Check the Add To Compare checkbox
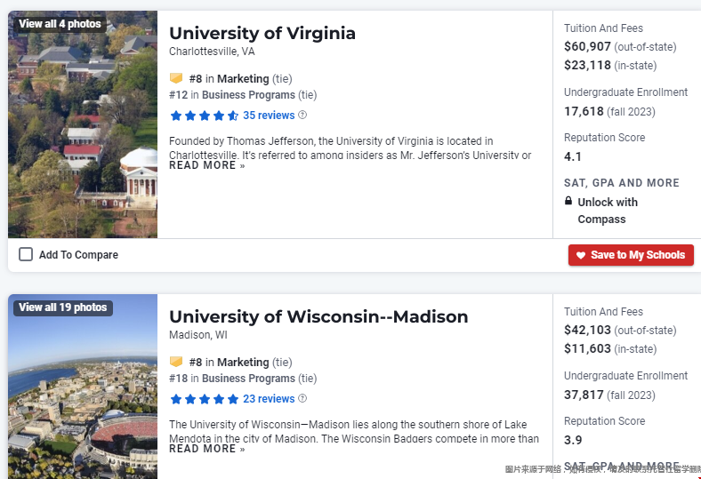 pos(26,254)
